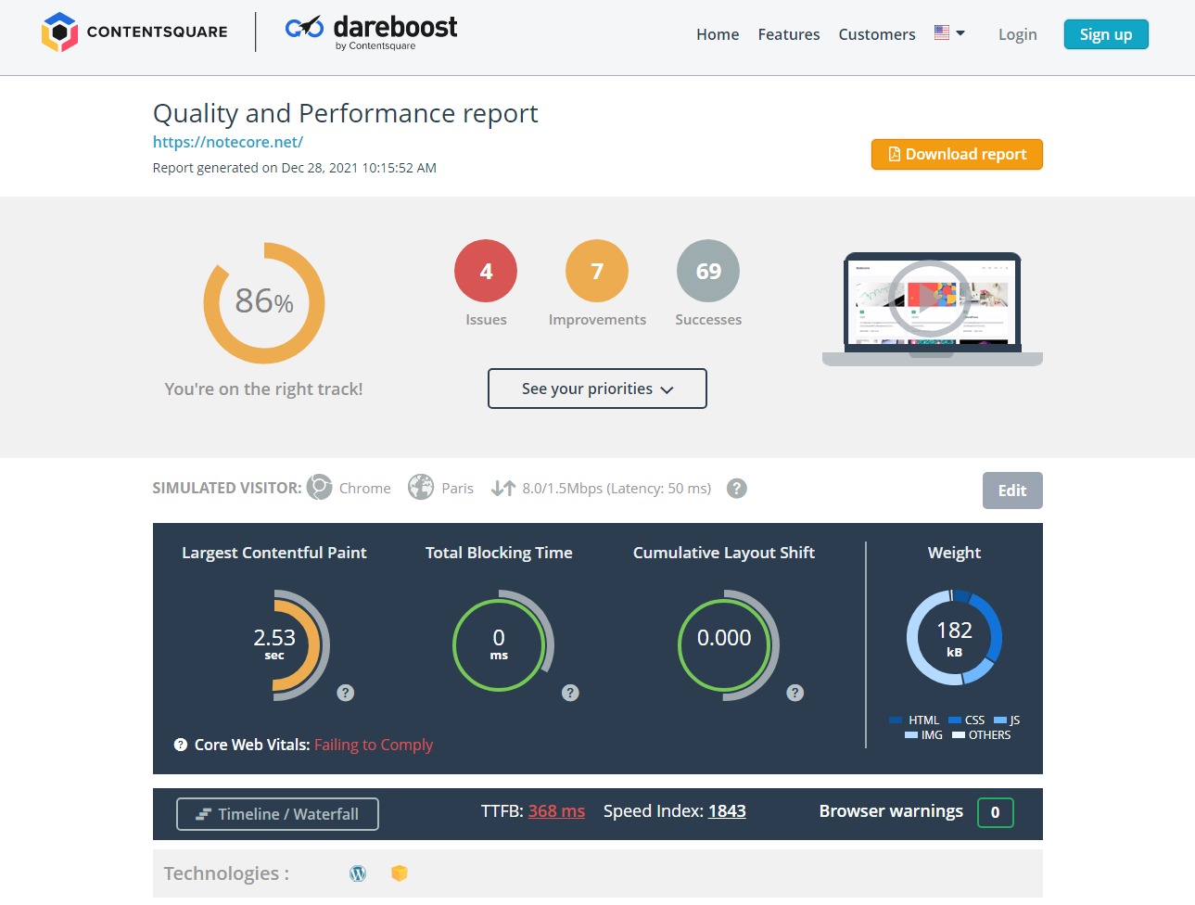Open the notecore.net URL link
This screenshot has width=1195, height=905.
tap(228, 142)
